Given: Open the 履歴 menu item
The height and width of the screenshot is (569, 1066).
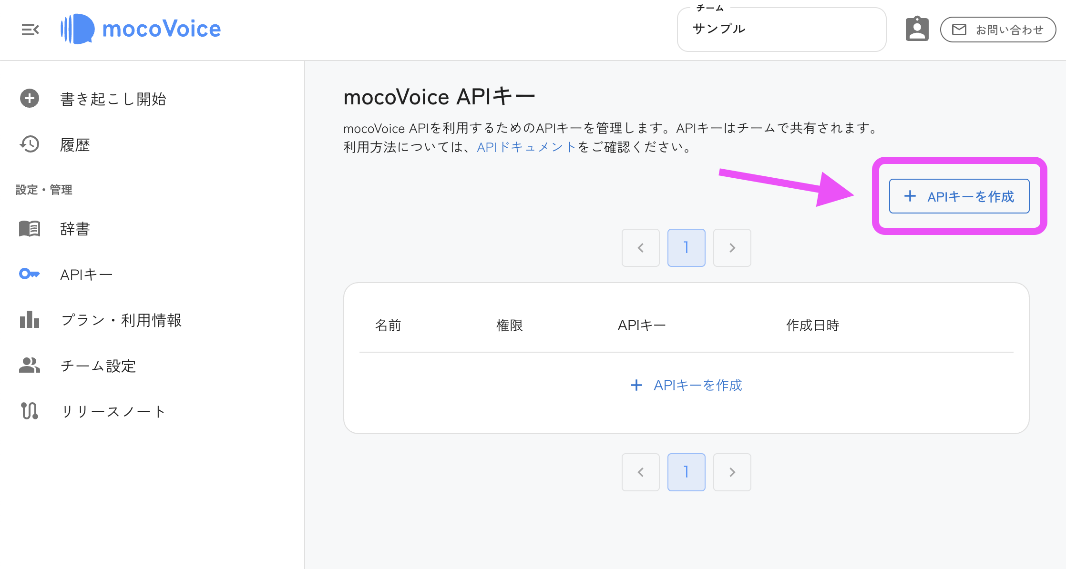Looking at the screenshot, I should pyautogui.click(x=75, y=145).
